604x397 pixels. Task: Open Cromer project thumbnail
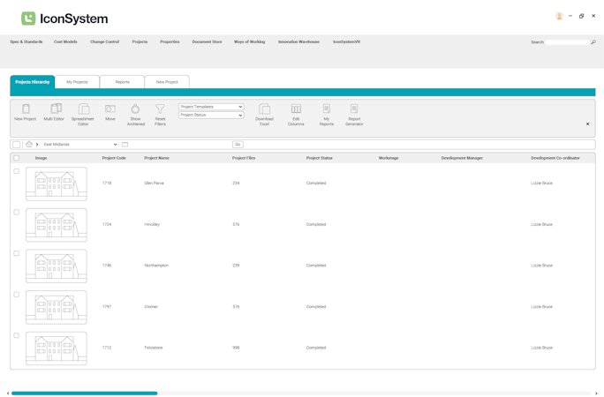click(57, 307)
